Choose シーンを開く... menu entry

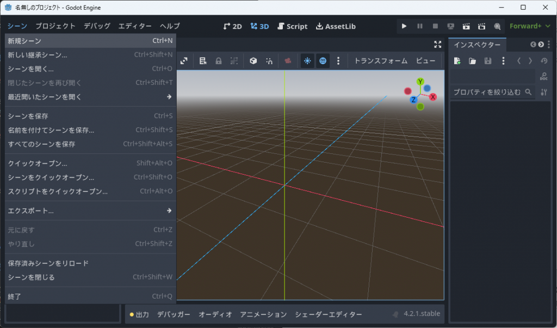(90, 69)
